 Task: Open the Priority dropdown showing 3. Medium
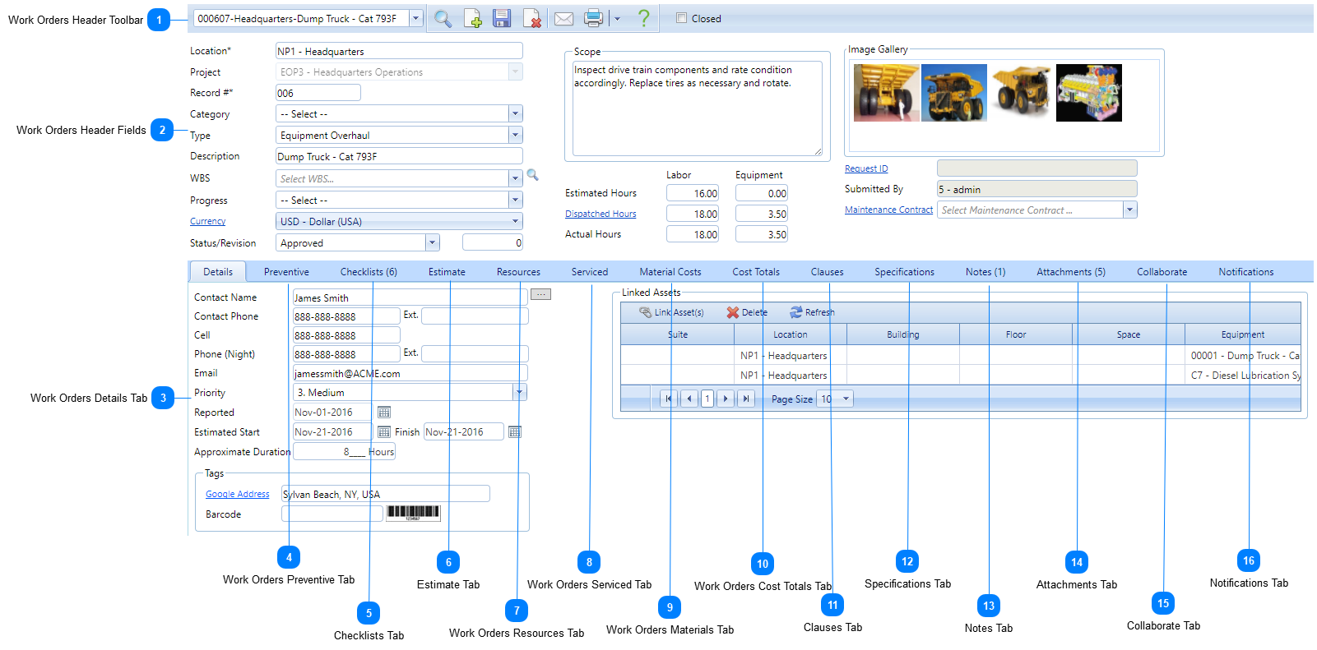point(519,393)
